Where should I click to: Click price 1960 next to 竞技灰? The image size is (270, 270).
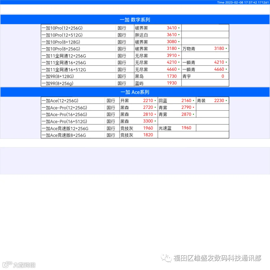click(x=148, y=128)
